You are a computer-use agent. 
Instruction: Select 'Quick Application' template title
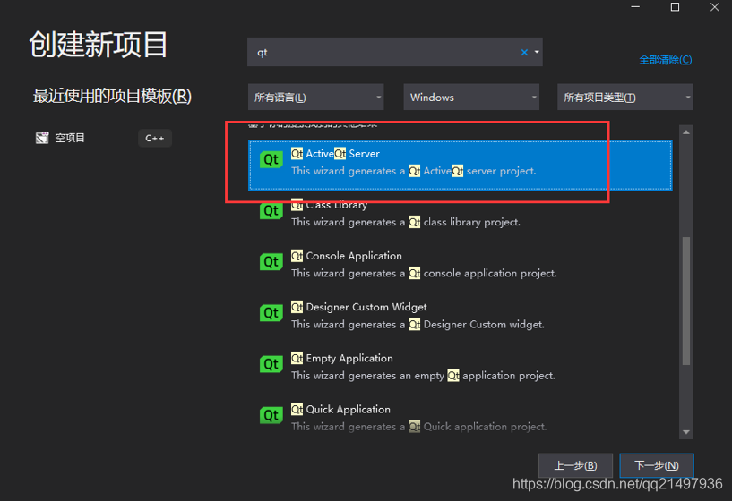click(x=349, y=409)
